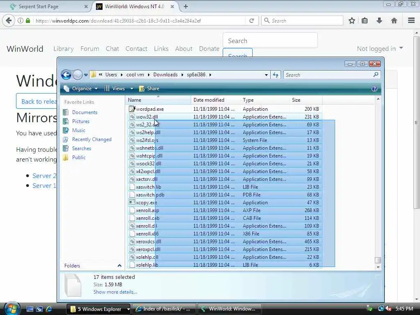The image size is (420, 315).
Task: Open the Organize menu
Action: (81, 89)
